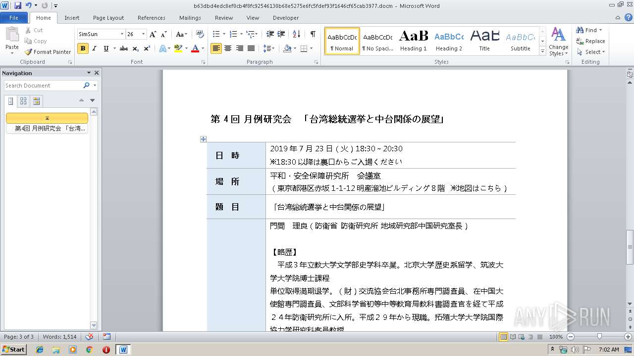Image resolution: width=634 pixels, height=356 pixels.
Task: Apply the text highlight color
Action: click(x=178, y=48)
